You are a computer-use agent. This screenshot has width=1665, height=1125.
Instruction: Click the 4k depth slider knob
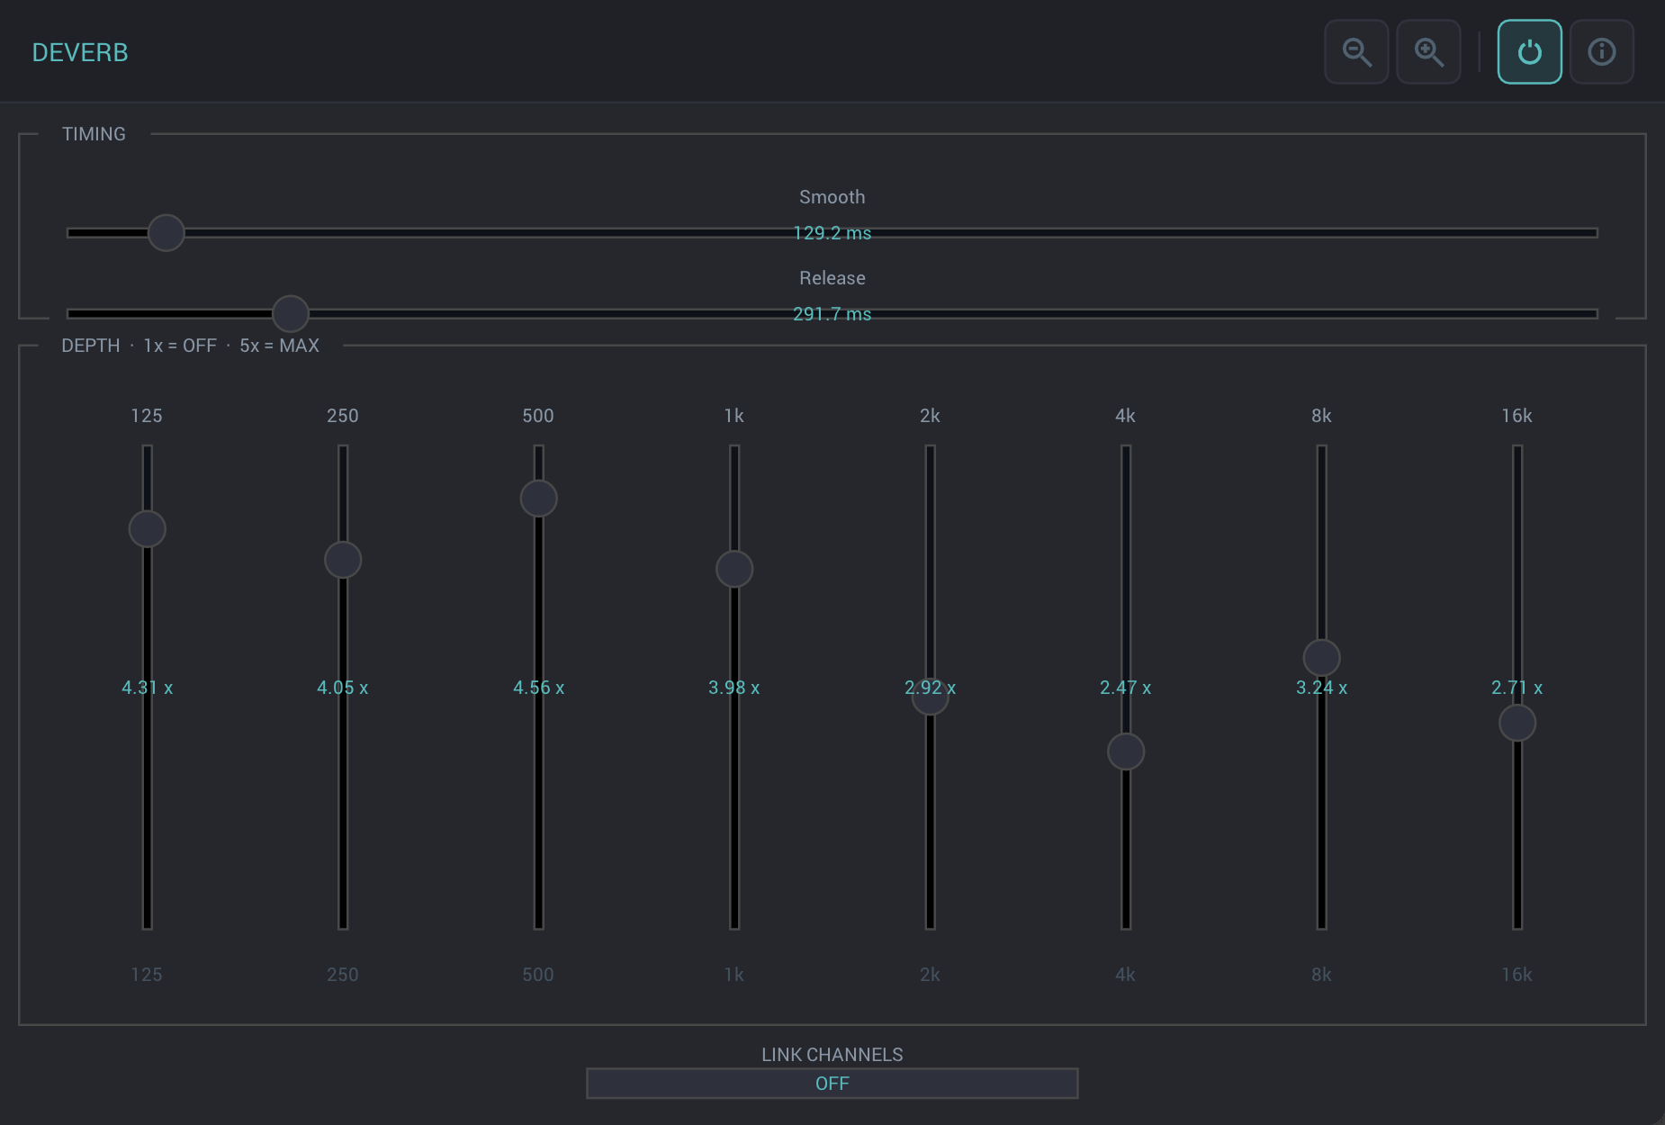pyautogui.click(x=1125, y=751)
